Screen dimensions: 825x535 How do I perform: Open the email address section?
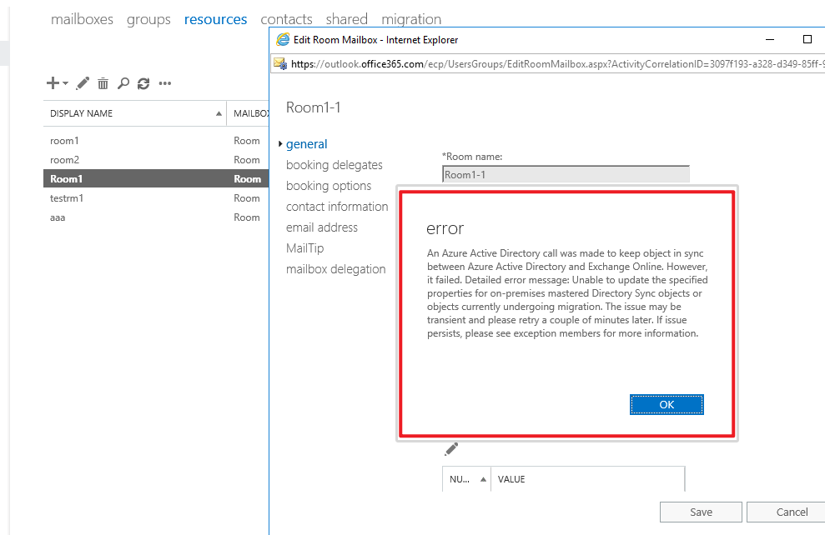pos(321,227)
